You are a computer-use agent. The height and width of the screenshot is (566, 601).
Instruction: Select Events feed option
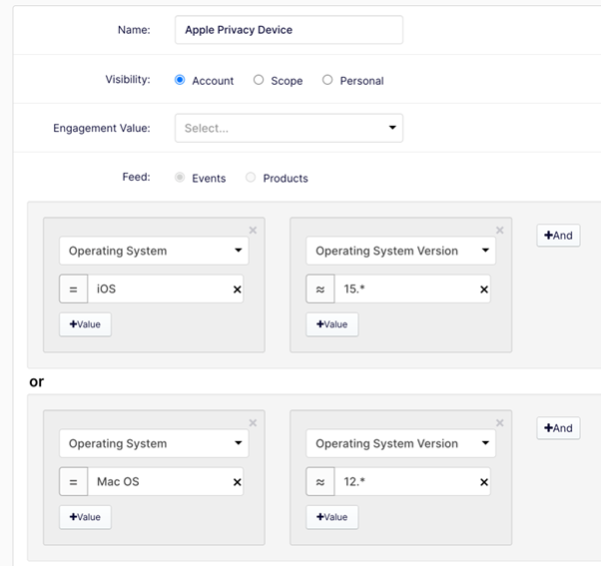tap(180, 177)
